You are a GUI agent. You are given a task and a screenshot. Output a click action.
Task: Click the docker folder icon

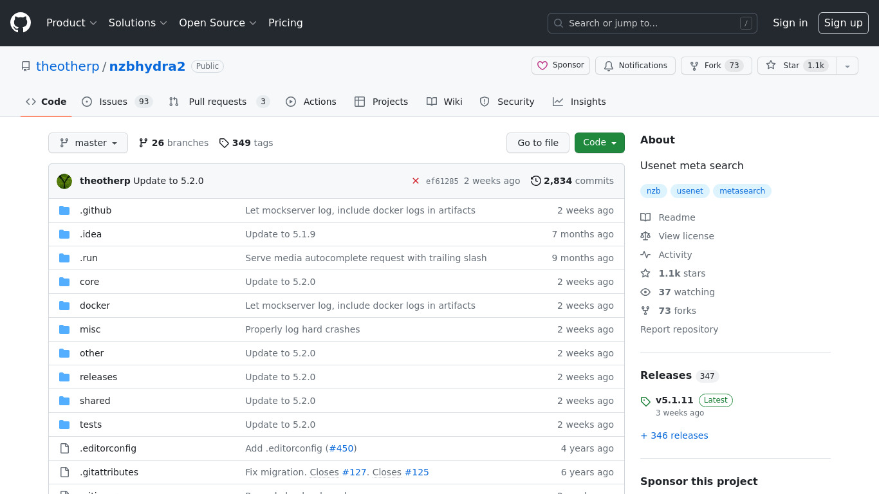[x=64, y=306]
